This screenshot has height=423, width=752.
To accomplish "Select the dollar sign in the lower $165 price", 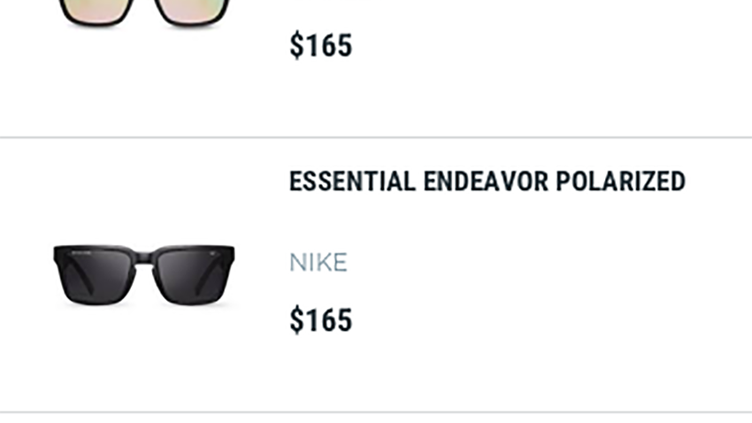I will pos(297,319).
